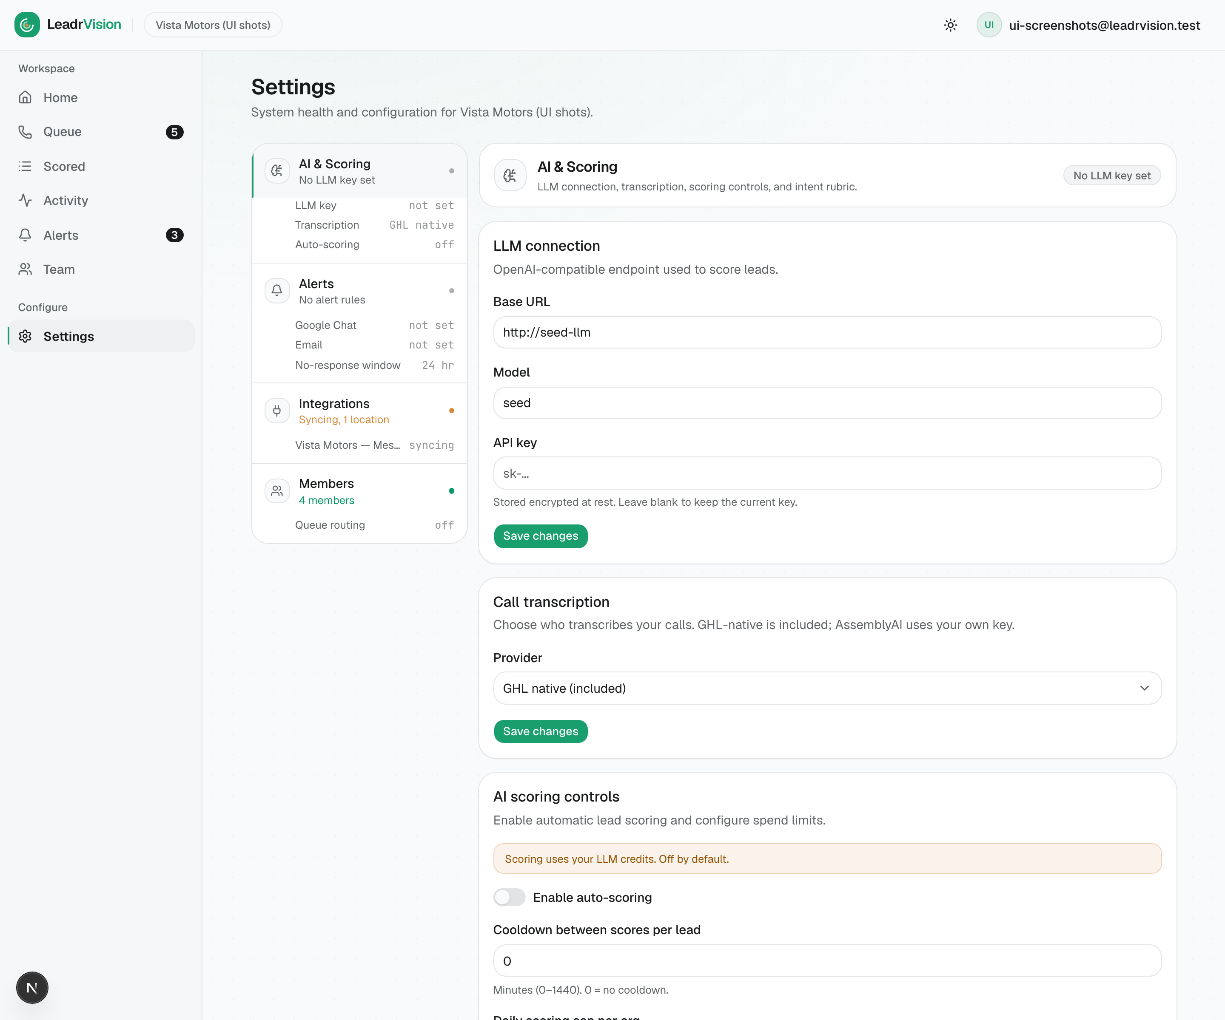
Task: Click the LeadrVision brand name
Action: [x=84, y=25]
